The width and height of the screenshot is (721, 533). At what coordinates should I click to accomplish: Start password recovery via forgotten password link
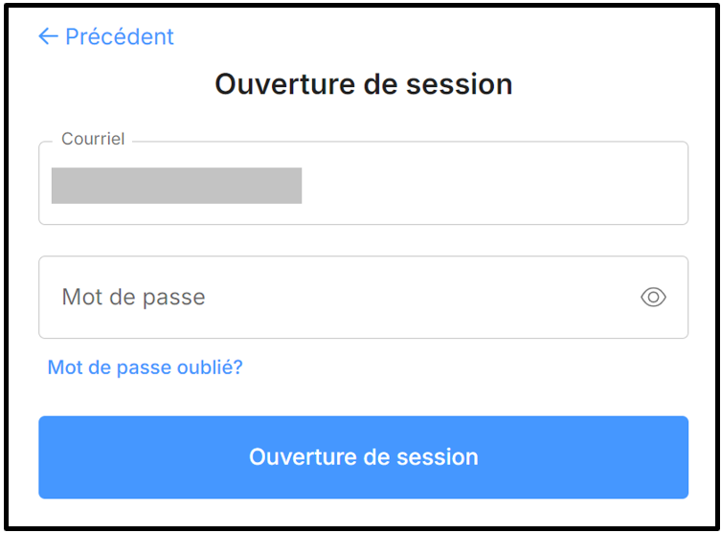coord(146,366)
